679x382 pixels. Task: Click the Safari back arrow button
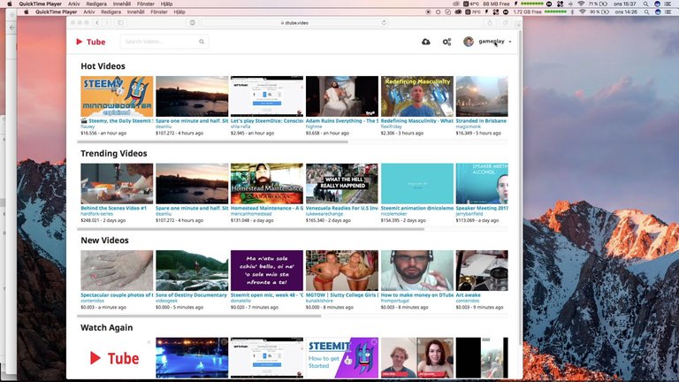coord(96,22)
